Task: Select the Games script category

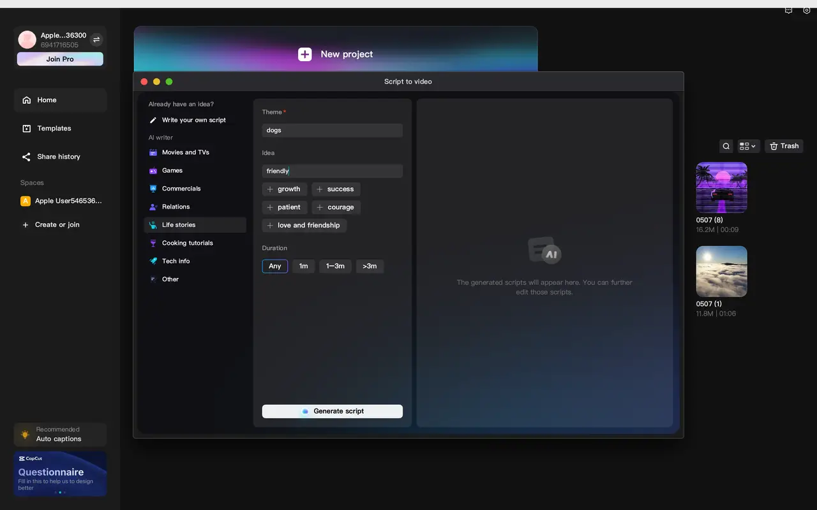Action: (x=195, y=171)
